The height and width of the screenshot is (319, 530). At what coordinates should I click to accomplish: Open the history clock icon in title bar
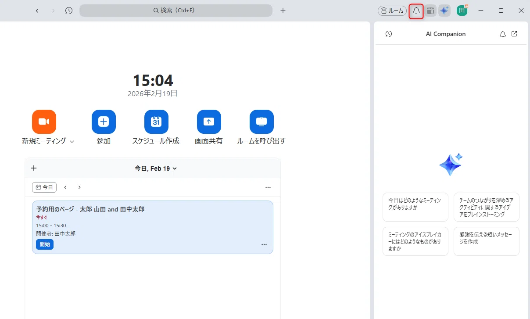click(x=69, y=11)
